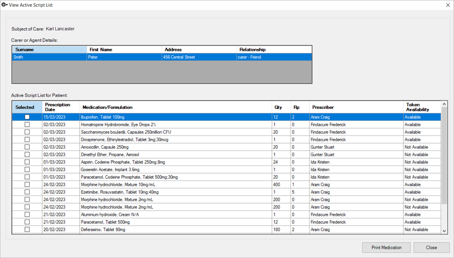454x258 pixels.
Task: Click 'Ibuprofen, Tablet 100mg' medication cell
Action: point(176,117)
